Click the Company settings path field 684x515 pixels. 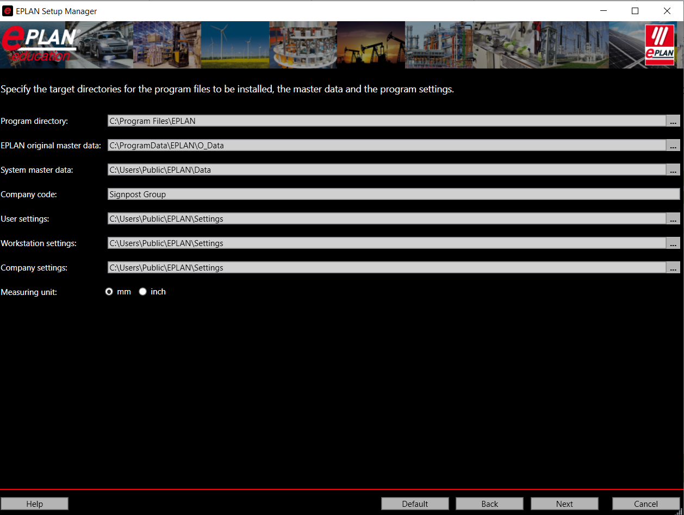387,268
